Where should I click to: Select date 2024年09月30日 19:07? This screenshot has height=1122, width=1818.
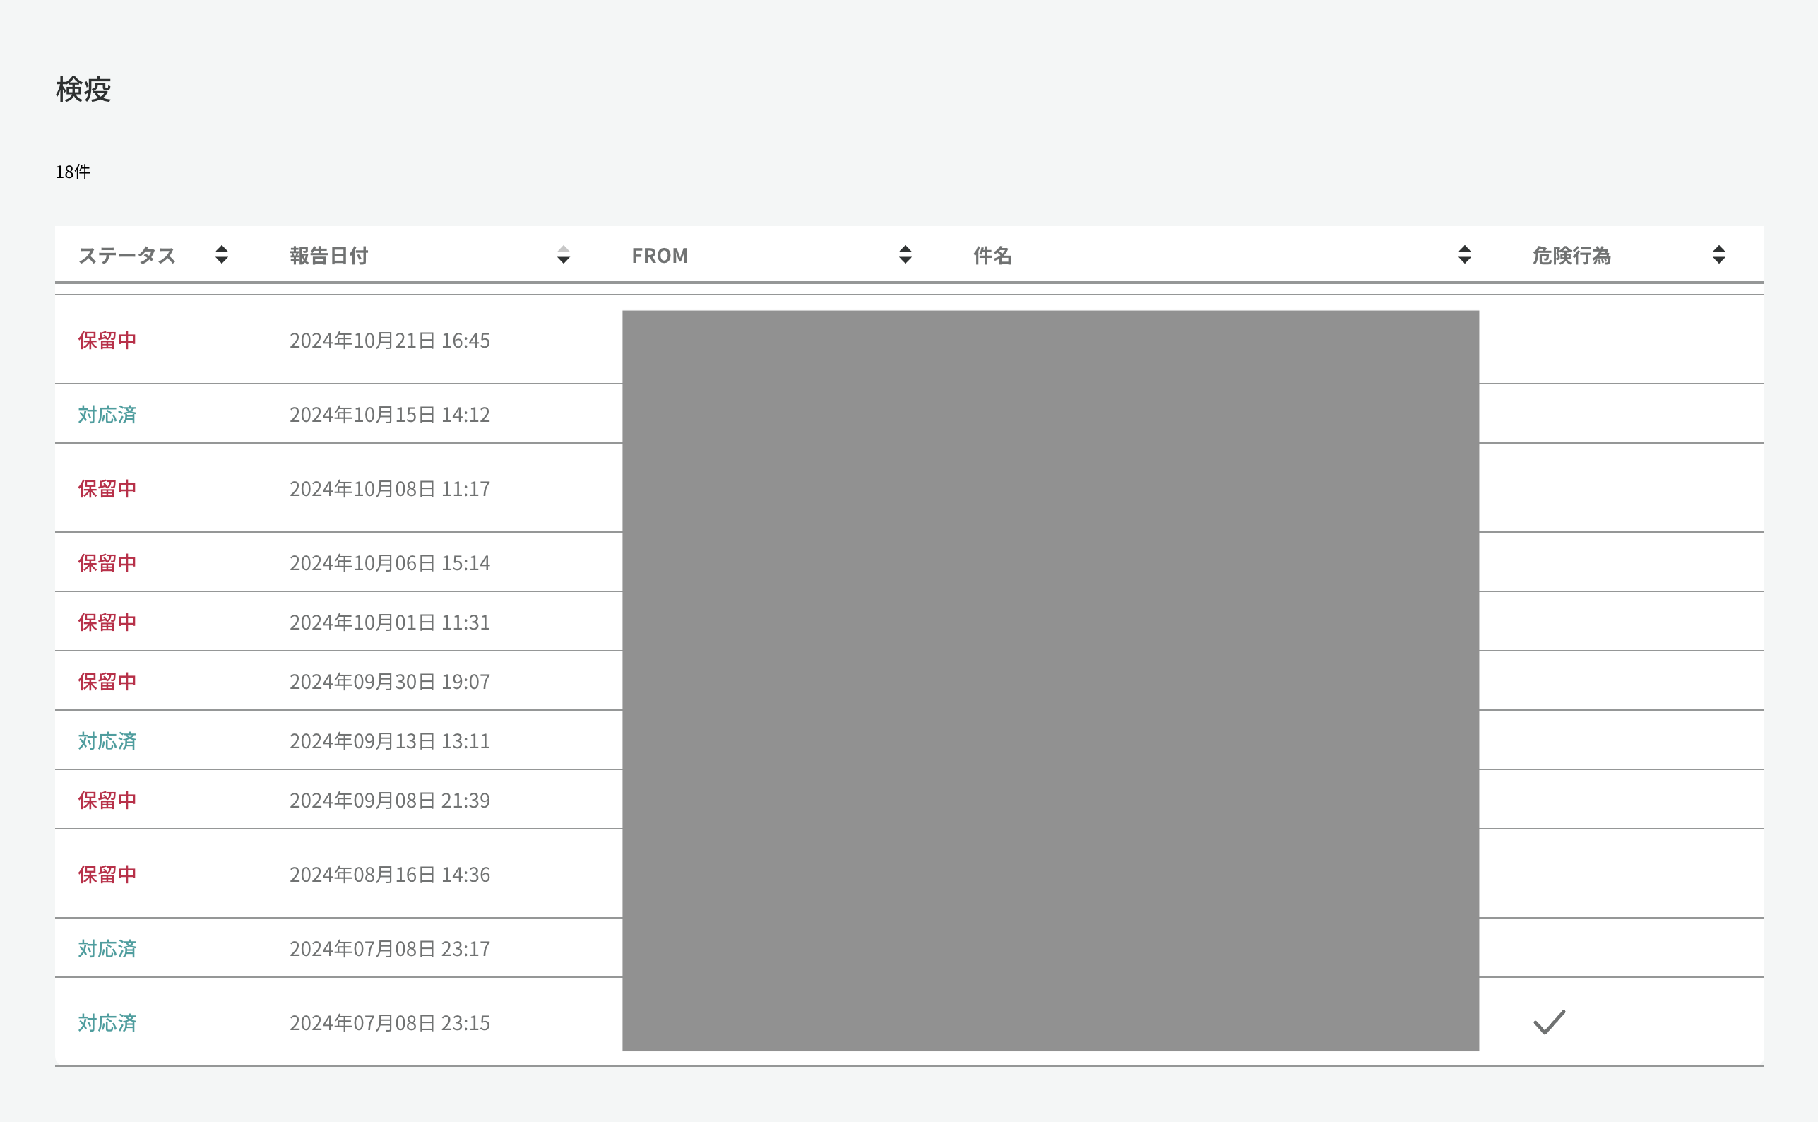click(x=389, y=681)
